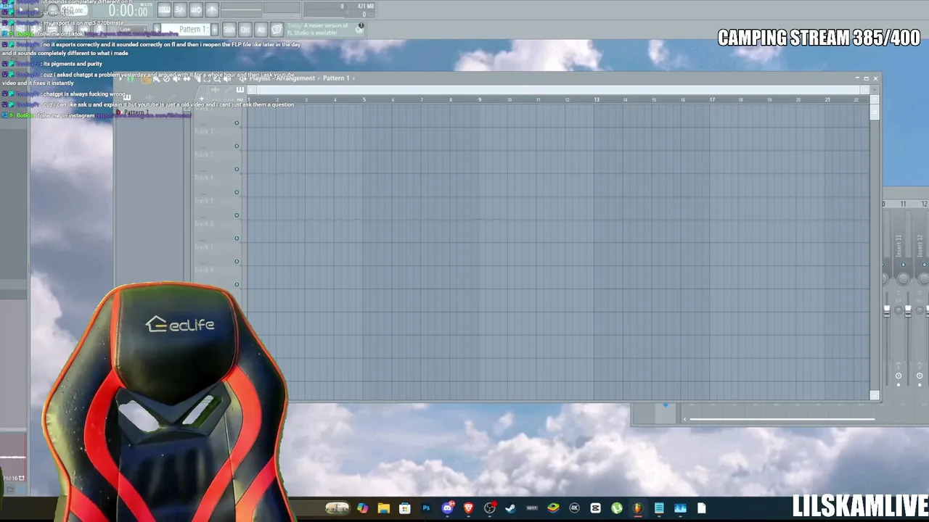Toggle the 3-2 countdown before recording icon
Image resolution: width=929 pixels, height=522 pixels.
click(x=180, y=9)
